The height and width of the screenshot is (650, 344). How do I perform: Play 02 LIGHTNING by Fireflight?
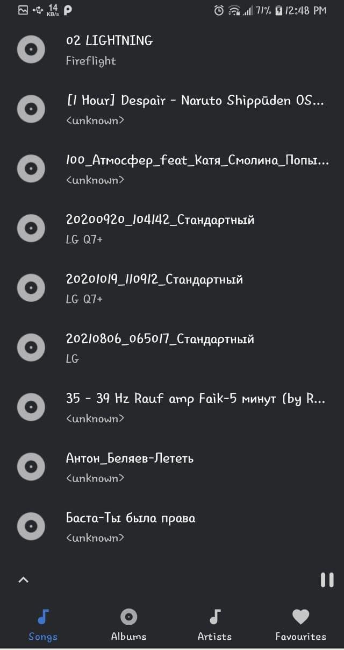coord(172,51)
